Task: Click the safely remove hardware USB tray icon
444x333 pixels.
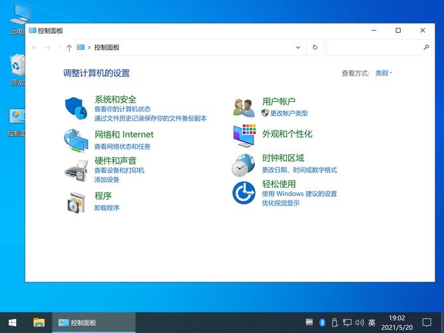Action: [x=334, y=322]
